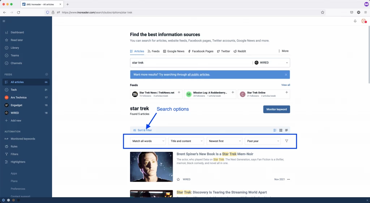The height and width of the screenshot is (203, 370).
Task: Expand the Channels section
Action: [16, 63]
